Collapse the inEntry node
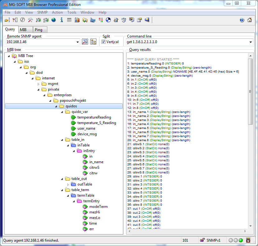The width and height of the screenshot is (258, 246). click(x=74, y=151)
